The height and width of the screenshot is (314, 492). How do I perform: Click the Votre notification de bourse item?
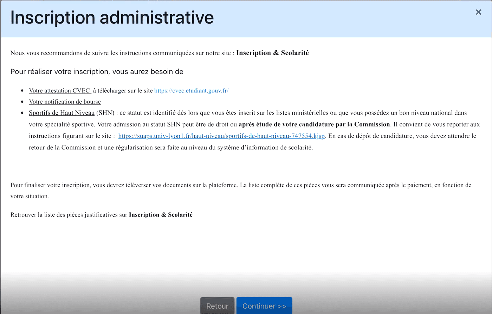pos(65,101)
